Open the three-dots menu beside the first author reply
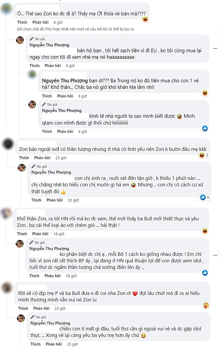The width and height of the screenshot is (219, 347). click(x=215, y=48)
